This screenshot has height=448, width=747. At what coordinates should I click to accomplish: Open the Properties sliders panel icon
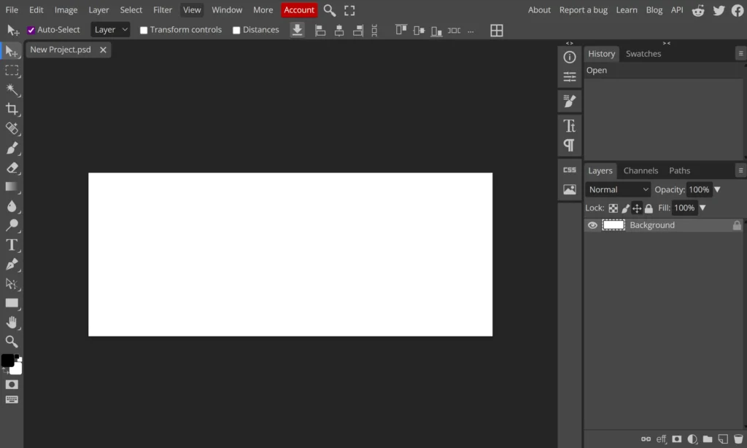[x=569, y=76]
